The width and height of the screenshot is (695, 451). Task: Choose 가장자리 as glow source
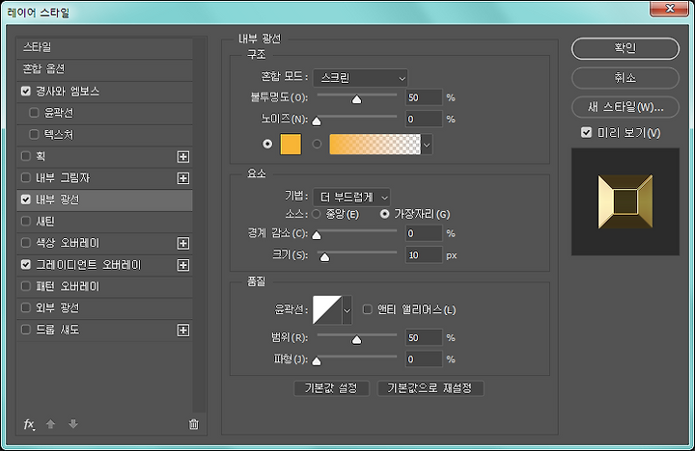tap(385, 214)
